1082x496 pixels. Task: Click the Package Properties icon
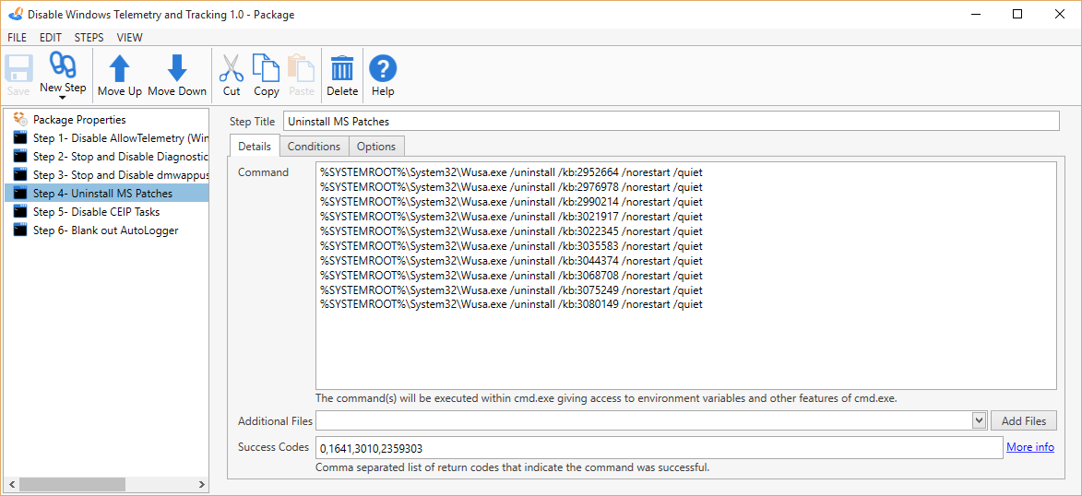[20, 119]
